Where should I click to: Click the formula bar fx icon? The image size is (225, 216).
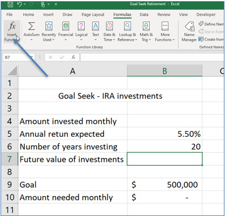click(x=73, y=57)
